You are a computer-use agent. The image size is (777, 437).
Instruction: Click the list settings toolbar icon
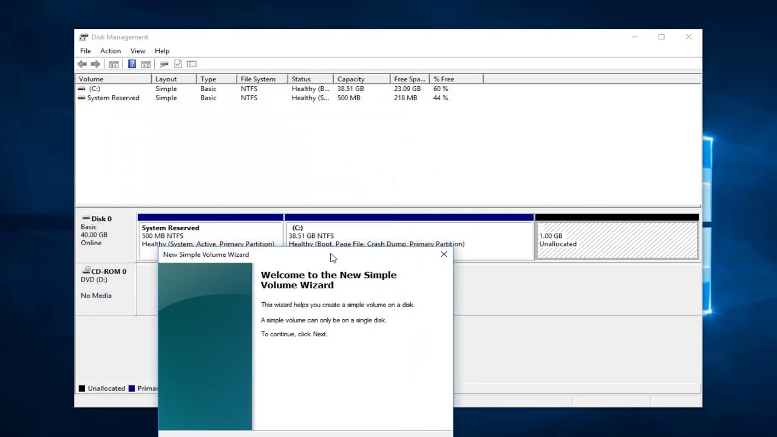(192, 64)
